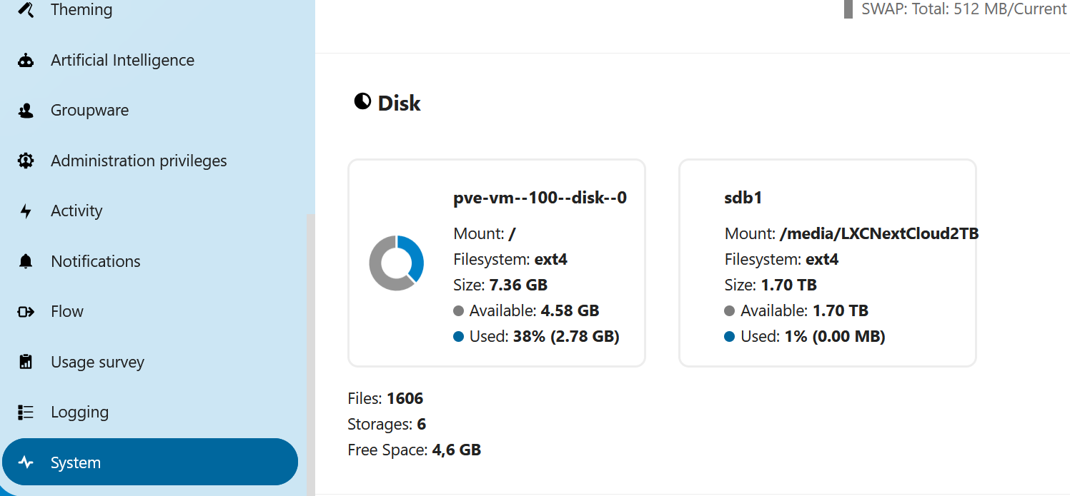1070x496 pixels.
Task: Go to Artificial Intelligence settings
Action: click(122, 61)
